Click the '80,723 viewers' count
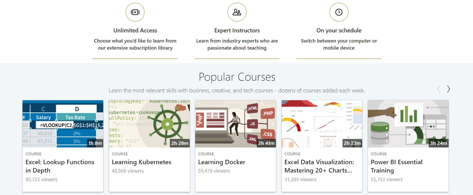Screen dimensions: 473x195 click(41, 179)
